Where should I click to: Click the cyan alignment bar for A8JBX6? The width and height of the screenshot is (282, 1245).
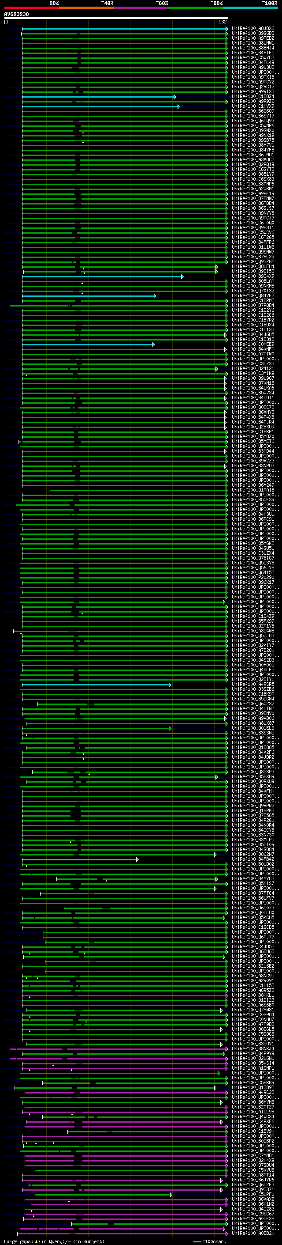click(x=124, y=29)
